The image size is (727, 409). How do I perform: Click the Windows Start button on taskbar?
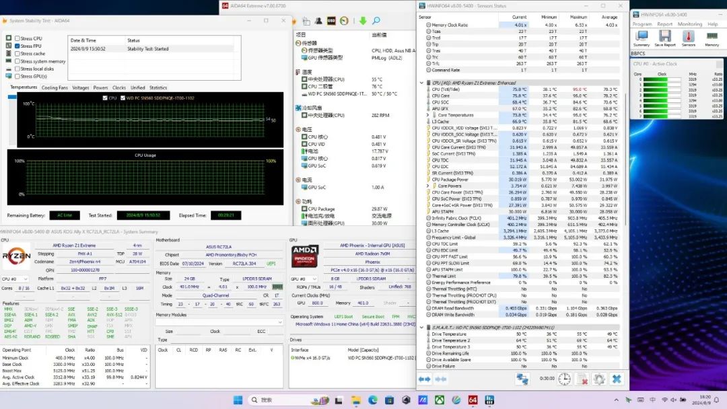click(x=238, y=400)
